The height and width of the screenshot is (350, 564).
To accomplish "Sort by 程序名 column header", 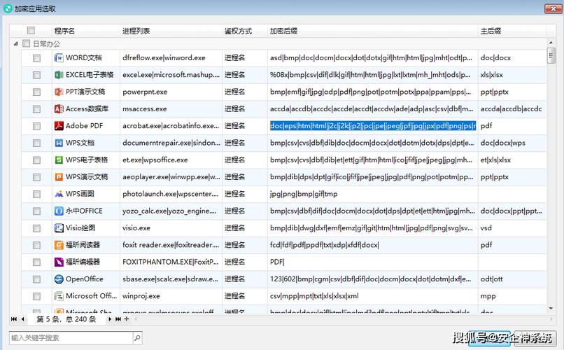I will tap(85, 31).
